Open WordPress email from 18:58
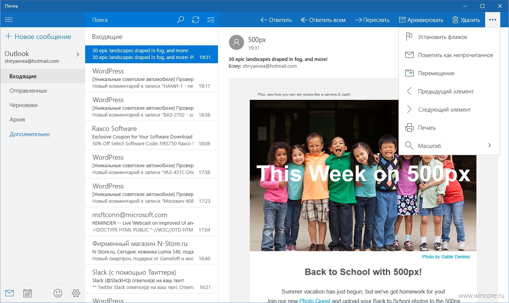The image size is (509, 303). (151, 107)
